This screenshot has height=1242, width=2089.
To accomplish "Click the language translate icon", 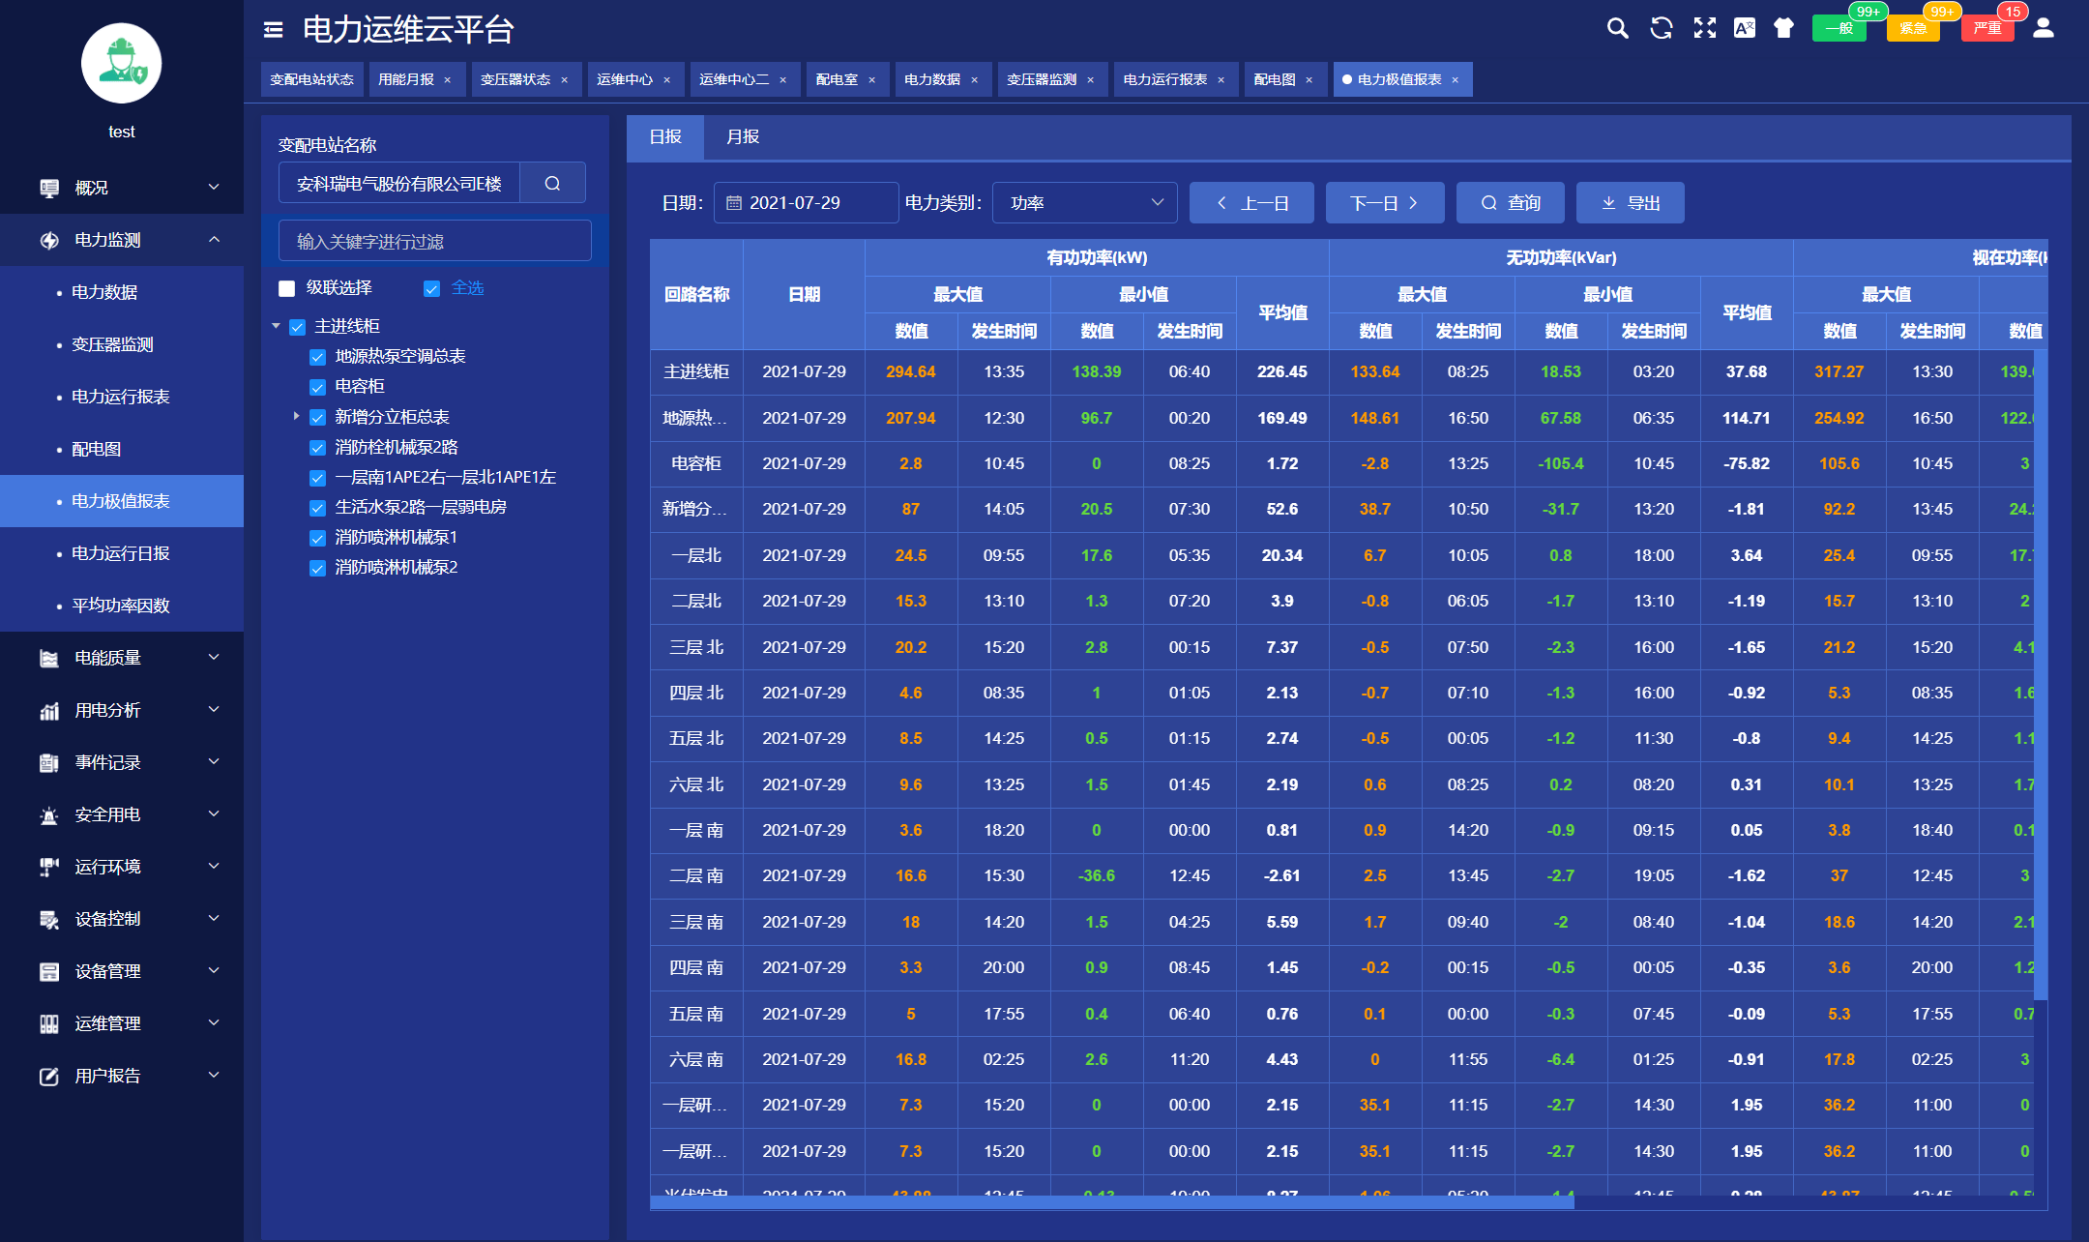I will (x=1744, y=28).
